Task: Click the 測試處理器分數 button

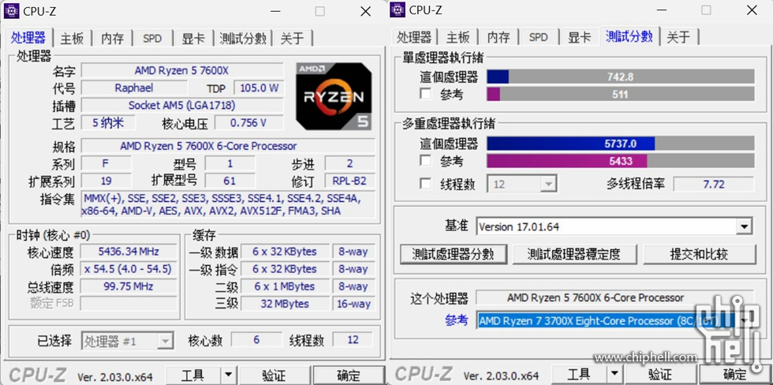Action: tap(453, 254)
